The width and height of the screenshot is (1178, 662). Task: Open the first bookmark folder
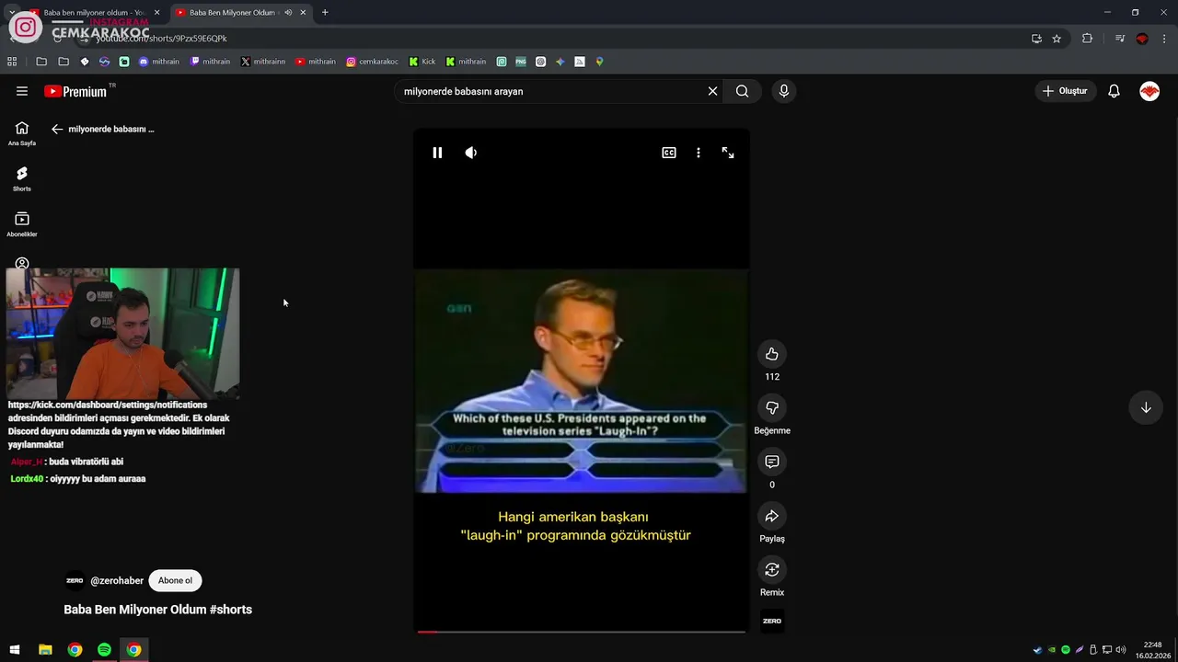click(x=41, y=62)
